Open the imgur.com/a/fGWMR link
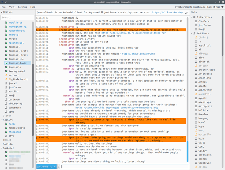Screen dimensions: 225x170 point(138,54)
